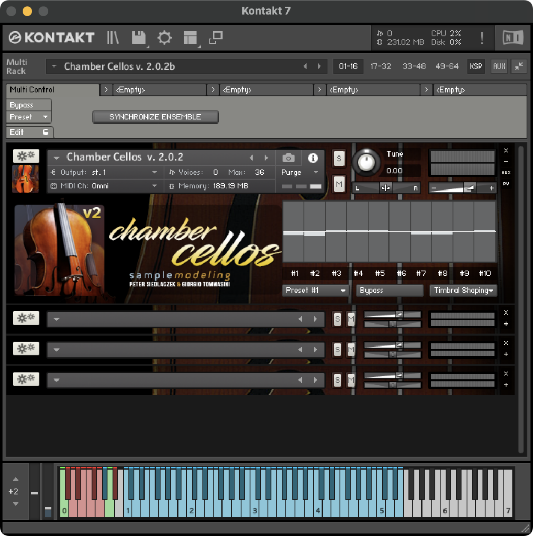Toggle Bypass below the preset graph
The height and width of the screenshot is (536, 533).
(390, 290)
